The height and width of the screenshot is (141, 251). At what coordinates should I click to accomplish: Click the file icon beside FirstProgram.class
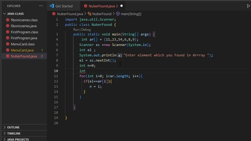[8, 32]
